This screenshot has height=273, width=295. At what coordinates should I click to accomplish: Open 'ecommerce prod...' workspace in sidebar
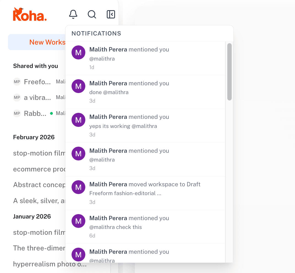point(39,169)
